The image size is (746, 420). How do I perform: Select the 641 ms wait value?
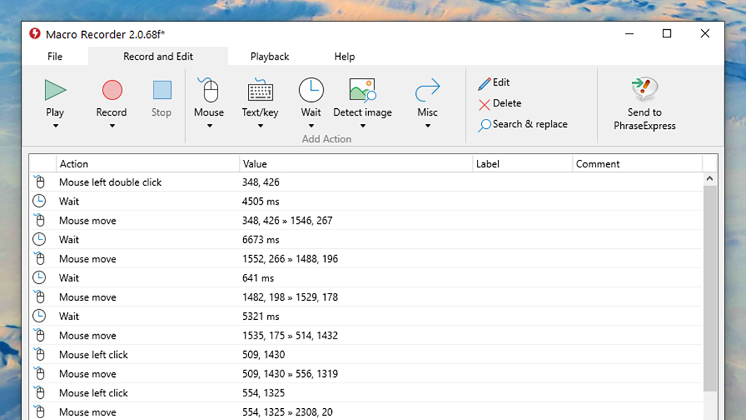pos(258,278)
